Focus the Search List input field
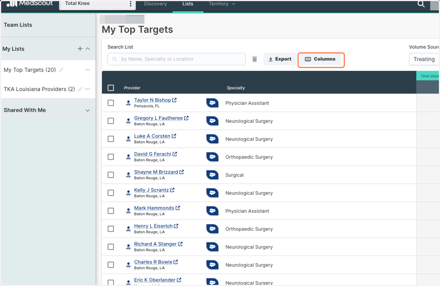This screenshot has width=440, height=286. (176, 59)
